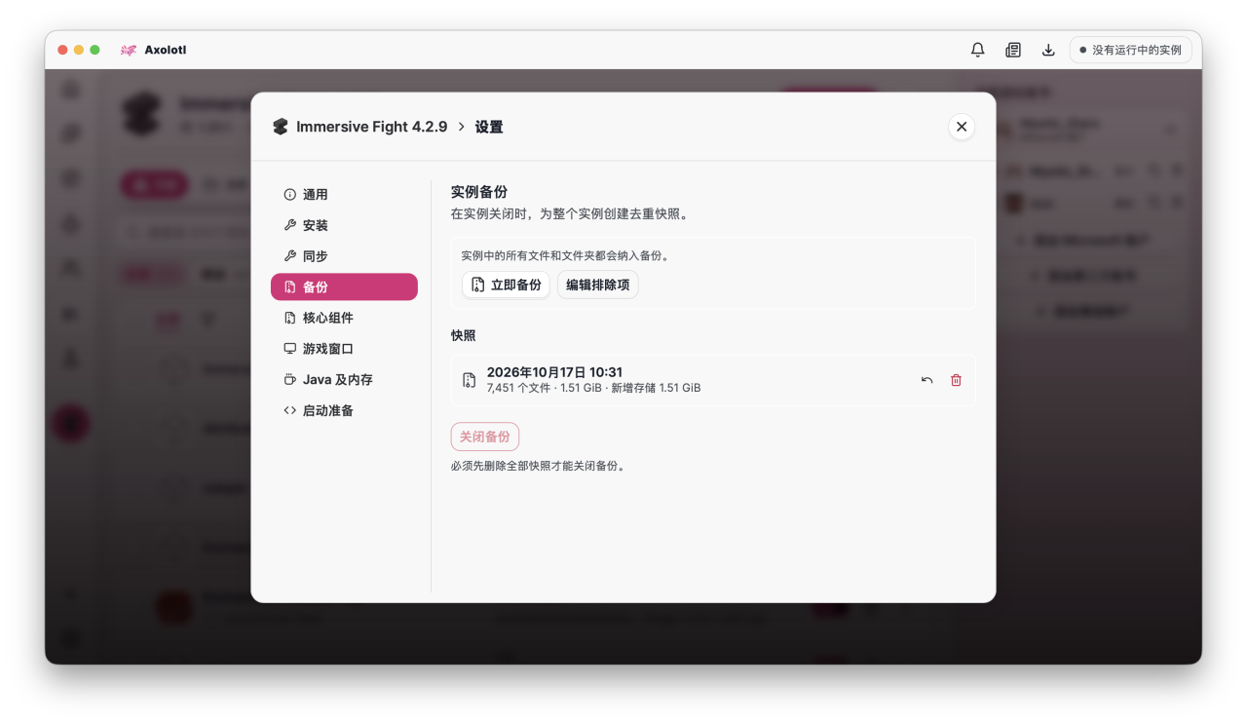Click the 快照 section label
1247x724 pixels.
pyautogui.click(x=464, y=335)
